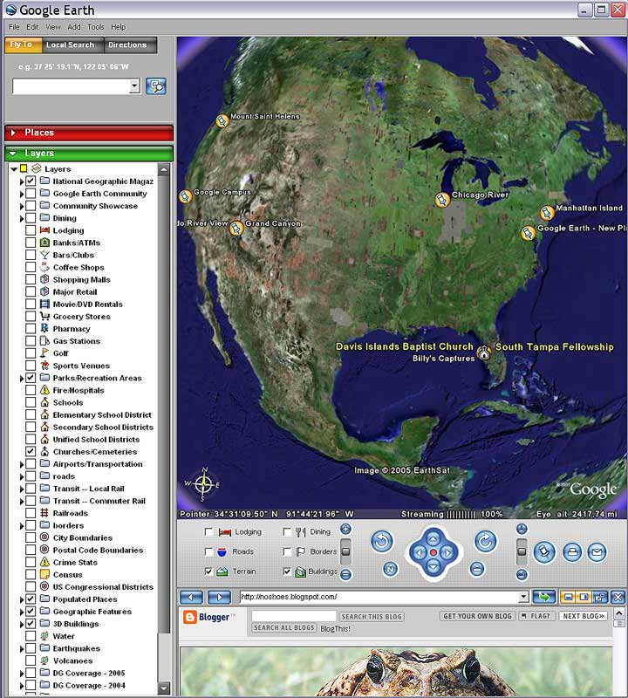Enable the Coffee Shops layer checkbox
Viewport: 628px width, 698px height.
tap(31, 267)
